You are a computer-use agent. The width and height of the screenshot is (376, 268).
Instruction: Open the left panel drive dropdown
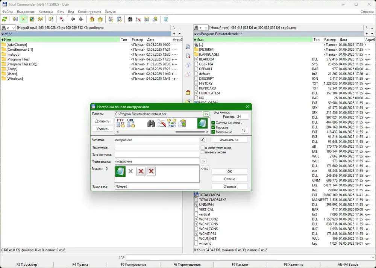pos(9,28)
